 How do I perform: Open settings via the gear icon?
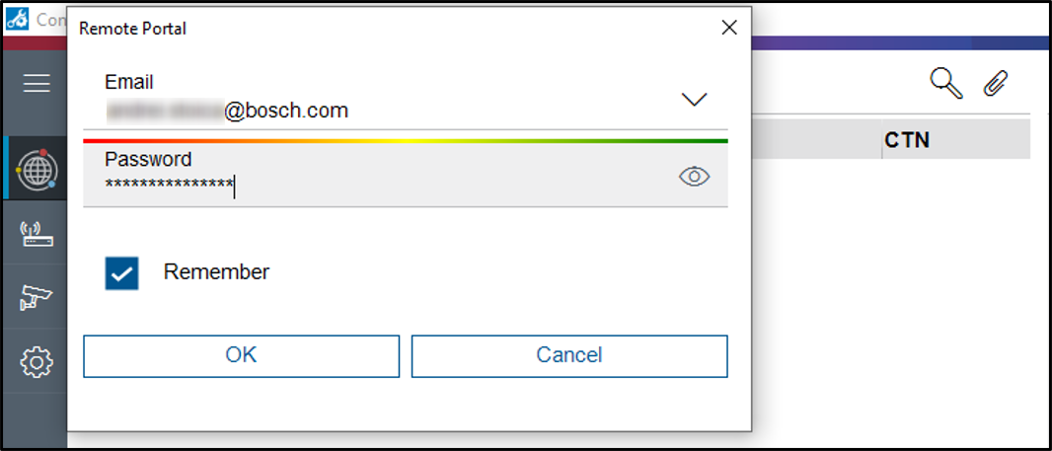click(x=37, y=363)
